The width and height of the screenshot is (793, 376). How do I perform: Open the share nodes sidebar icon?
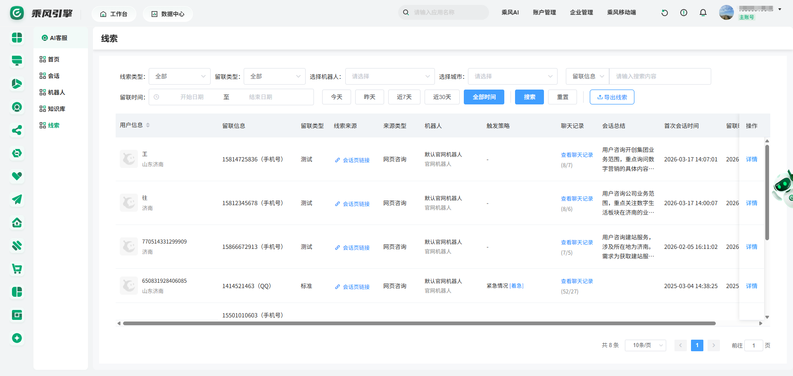coord(17,130)
